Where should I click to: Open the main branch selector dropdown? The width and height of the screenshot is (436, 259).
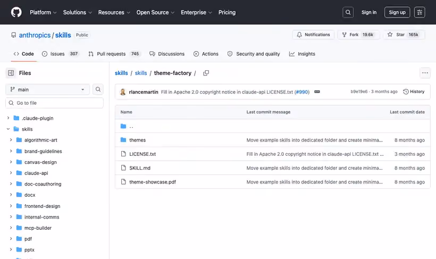[47, 89]
